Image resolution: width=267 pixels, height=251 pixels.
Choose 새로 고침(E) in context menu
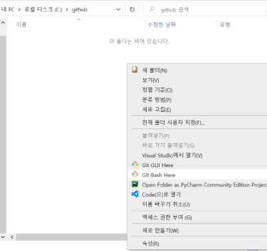[x=198, y=109]
